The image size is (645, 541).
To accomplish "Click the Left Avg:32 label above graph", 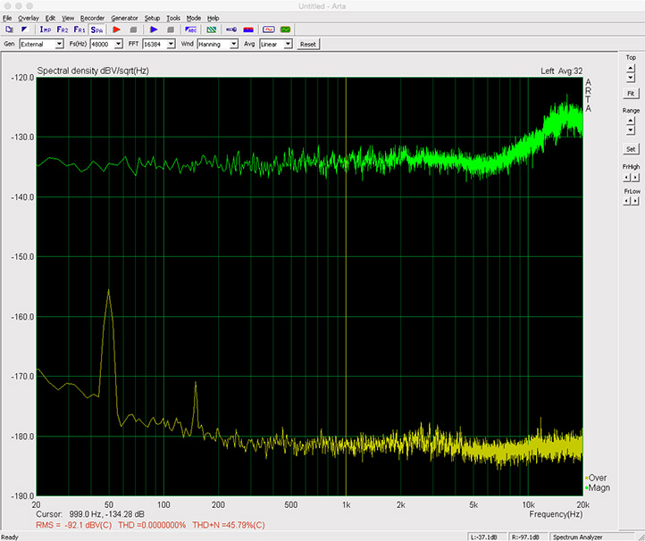I will click(x=562, y=71).
